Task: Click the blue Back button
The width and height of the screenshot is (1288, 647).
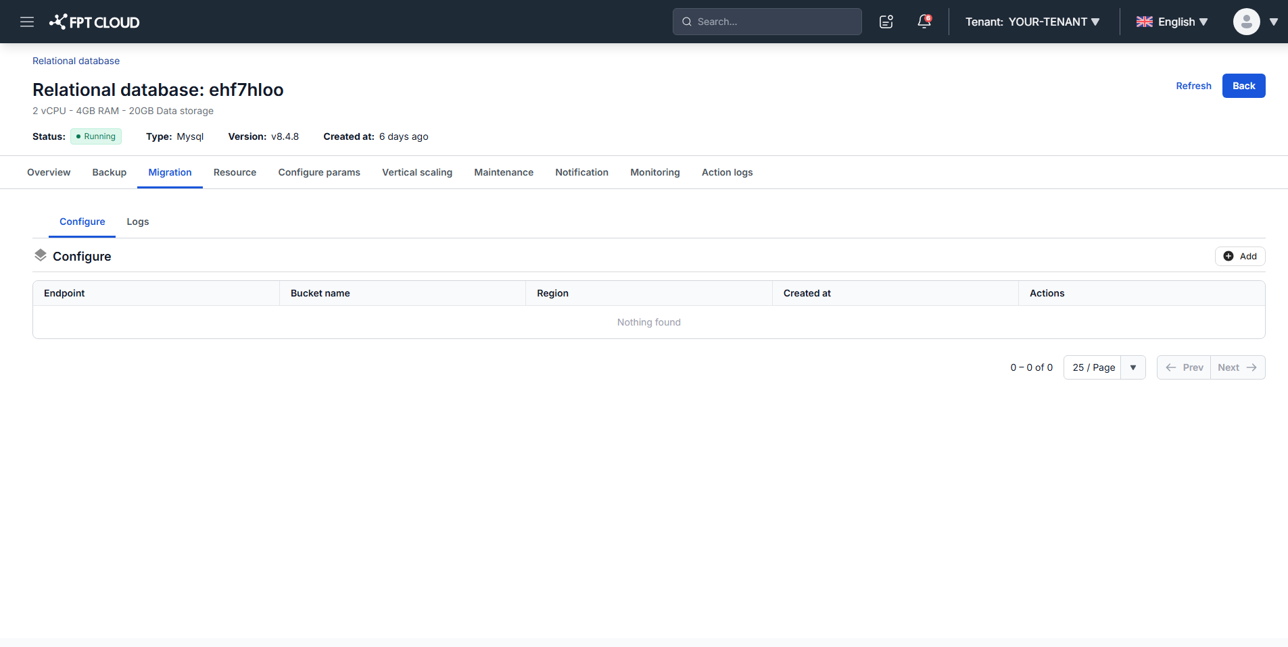Action: point(1243,86)
